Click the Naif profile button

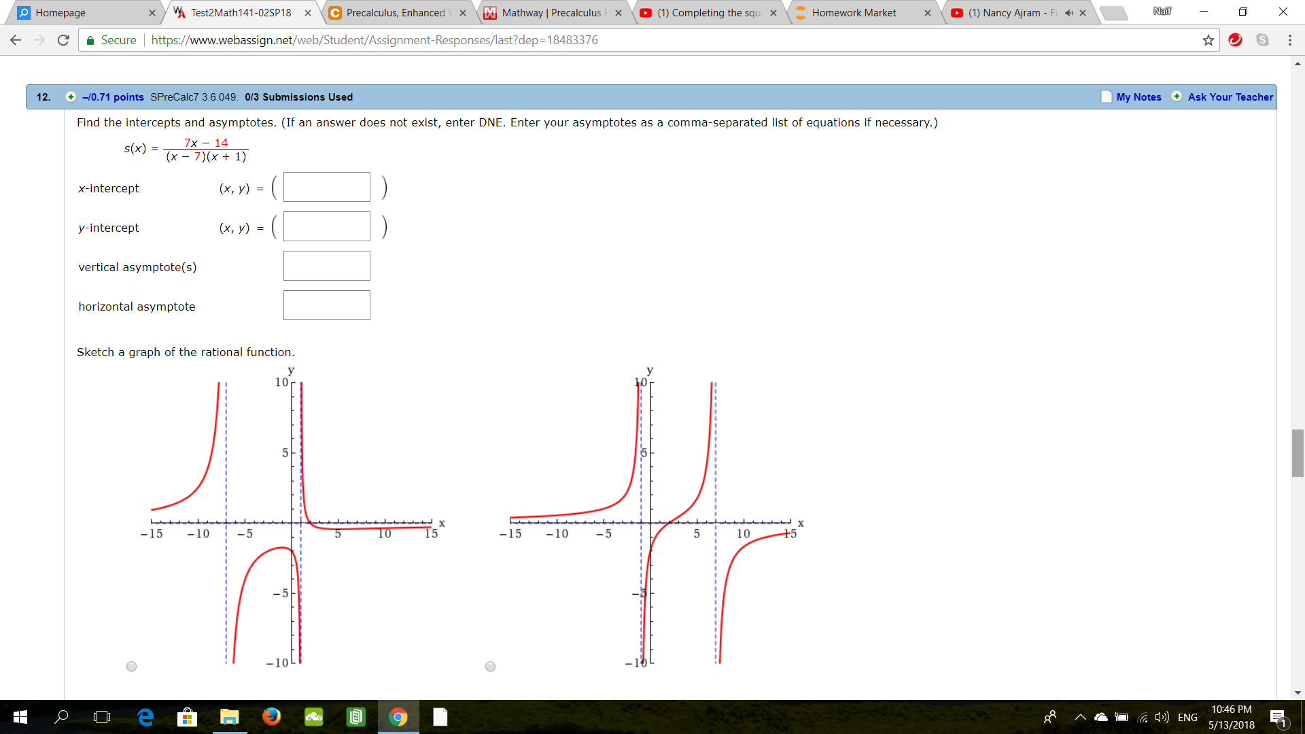[x=1162, y=12]
